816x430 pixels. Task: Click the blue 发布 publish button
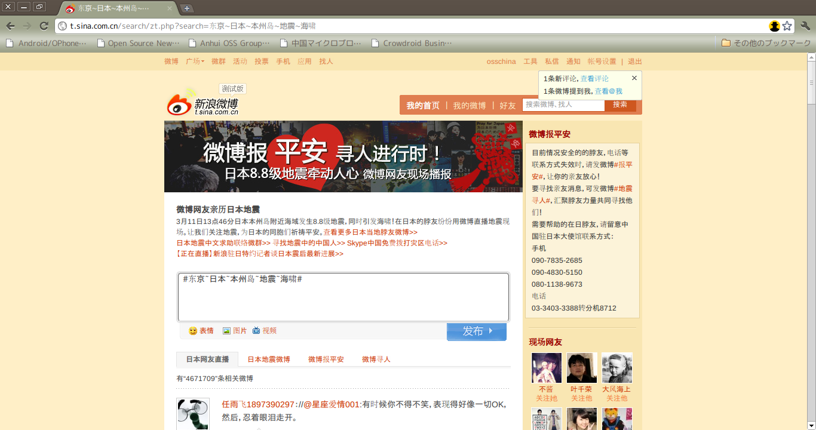click(x=477, y=331)
